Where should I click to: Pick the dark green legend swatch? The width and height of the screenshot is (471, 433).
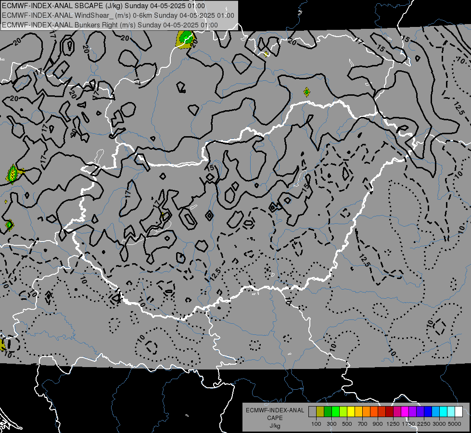[328, 412]
